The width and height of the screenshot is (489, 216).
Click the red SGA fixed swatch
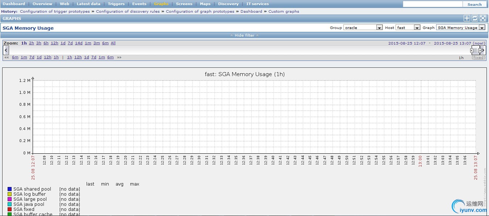pos(10,209)
